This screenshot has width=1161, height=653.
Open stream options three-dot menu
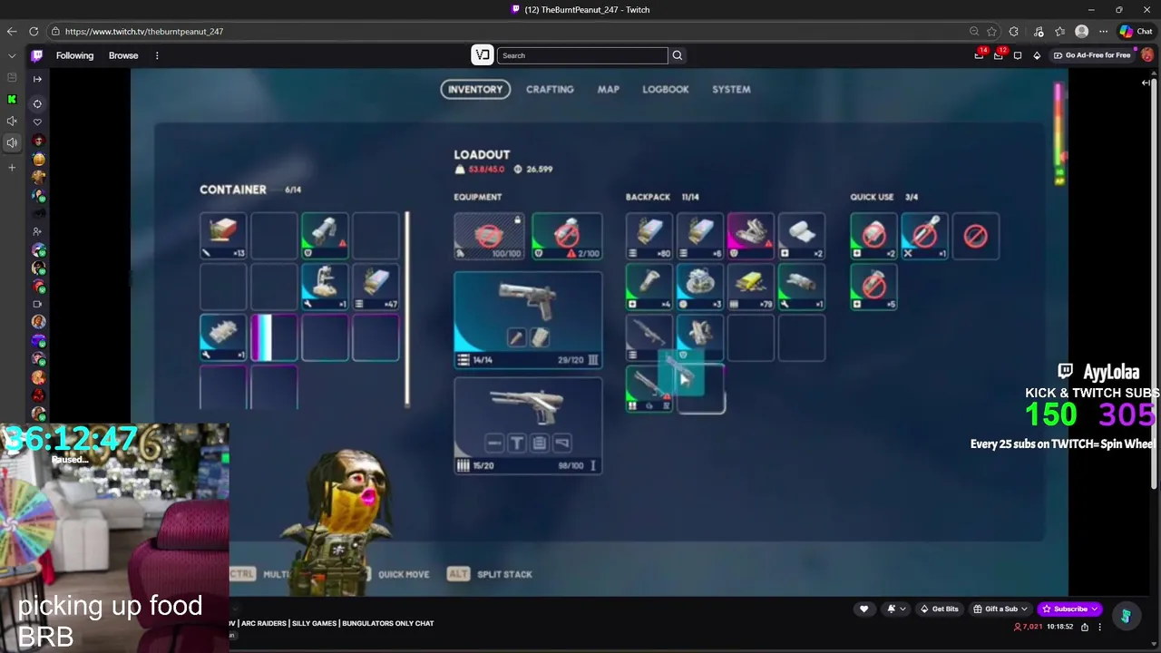[x=1100, y=627]
